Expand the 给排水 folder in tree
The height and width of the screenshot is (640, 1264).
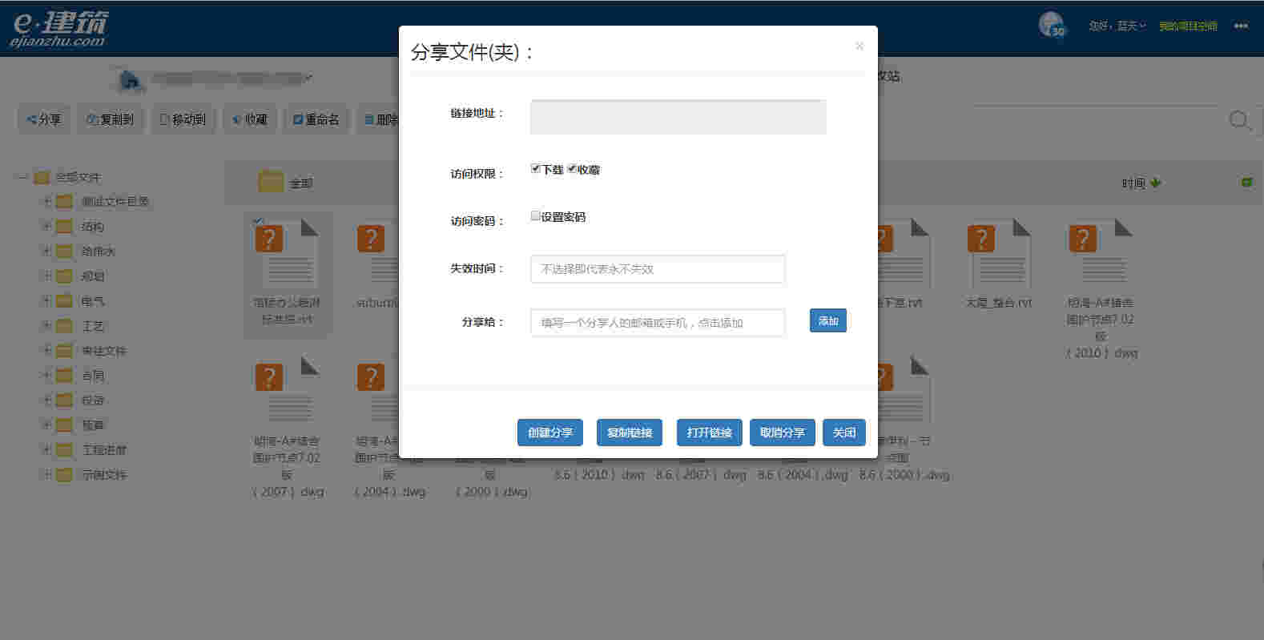(46, 252)
